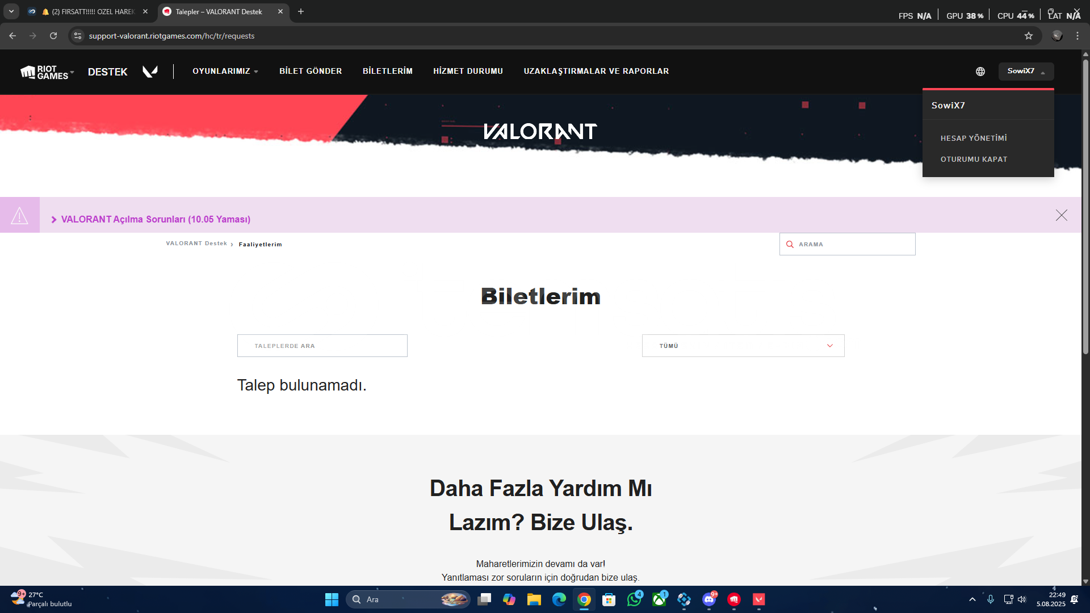Open the language globe selector

coord(980,72)
